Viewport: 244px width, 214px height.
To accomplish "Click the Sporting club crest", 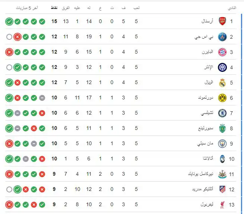I will [222, 128].
